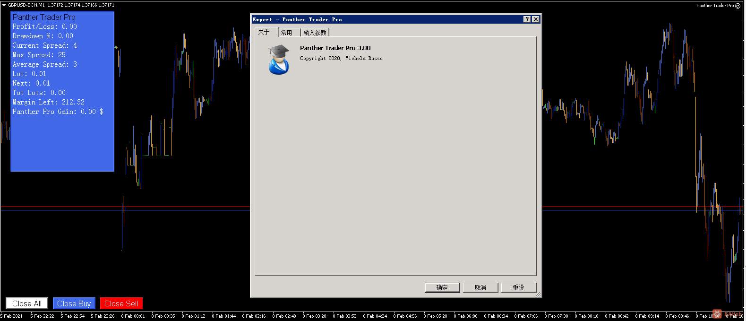Click the Panther Trader Pro smiley icon
Image resolution: width=746 pixels, height=321 pixels.
click(738, 6)
